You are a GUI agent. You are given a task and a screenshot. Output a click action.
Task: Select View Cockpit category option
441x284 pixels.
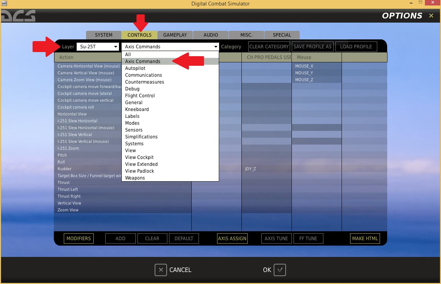[139, 157]
